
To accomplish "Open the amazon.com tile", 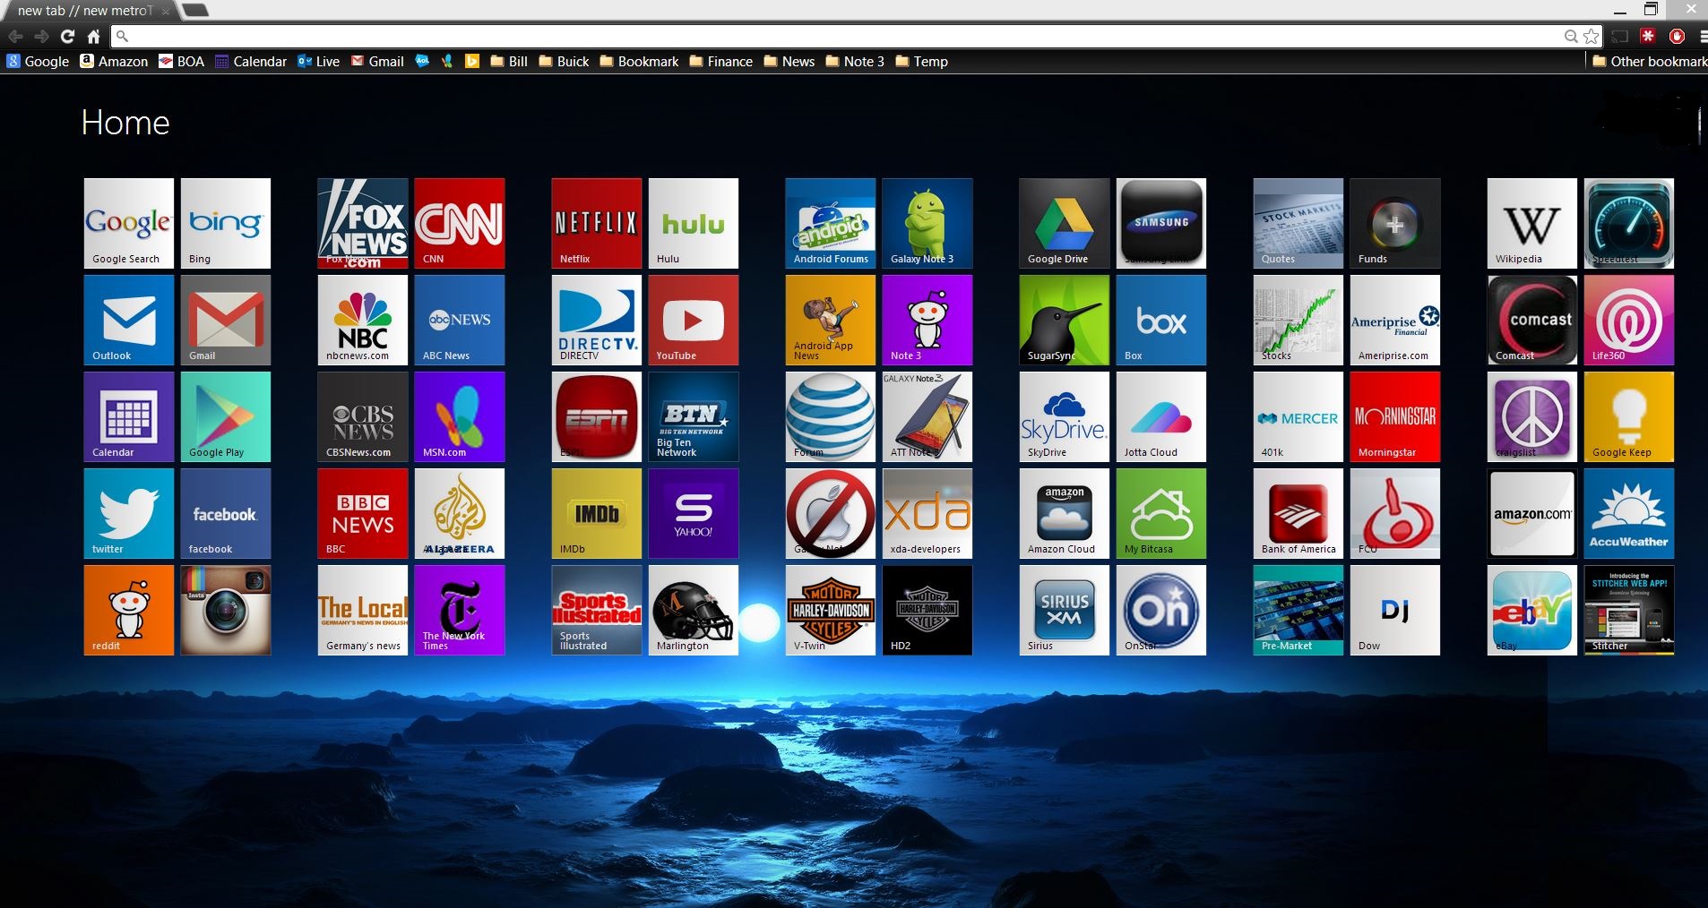I will (x=1532, y=513).
